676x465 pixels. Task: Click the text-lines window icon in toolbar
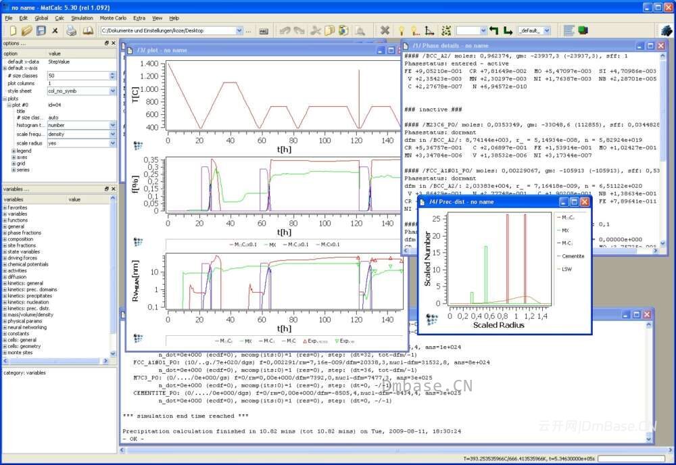click(x=569, y=30)
